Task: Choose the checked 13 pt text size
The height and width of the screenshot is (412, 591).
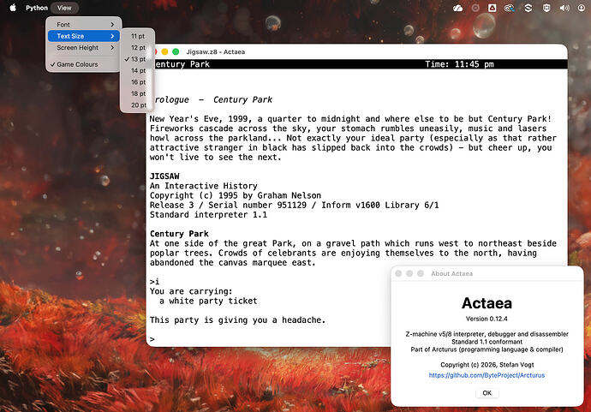Action: point(138,59)
